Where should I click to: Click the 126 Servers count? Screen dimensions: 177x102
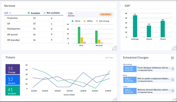[71, 14]
